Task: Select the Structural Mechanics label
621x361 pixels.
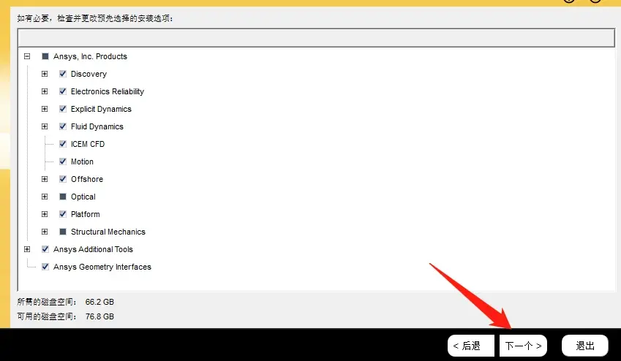Action: 108,232
